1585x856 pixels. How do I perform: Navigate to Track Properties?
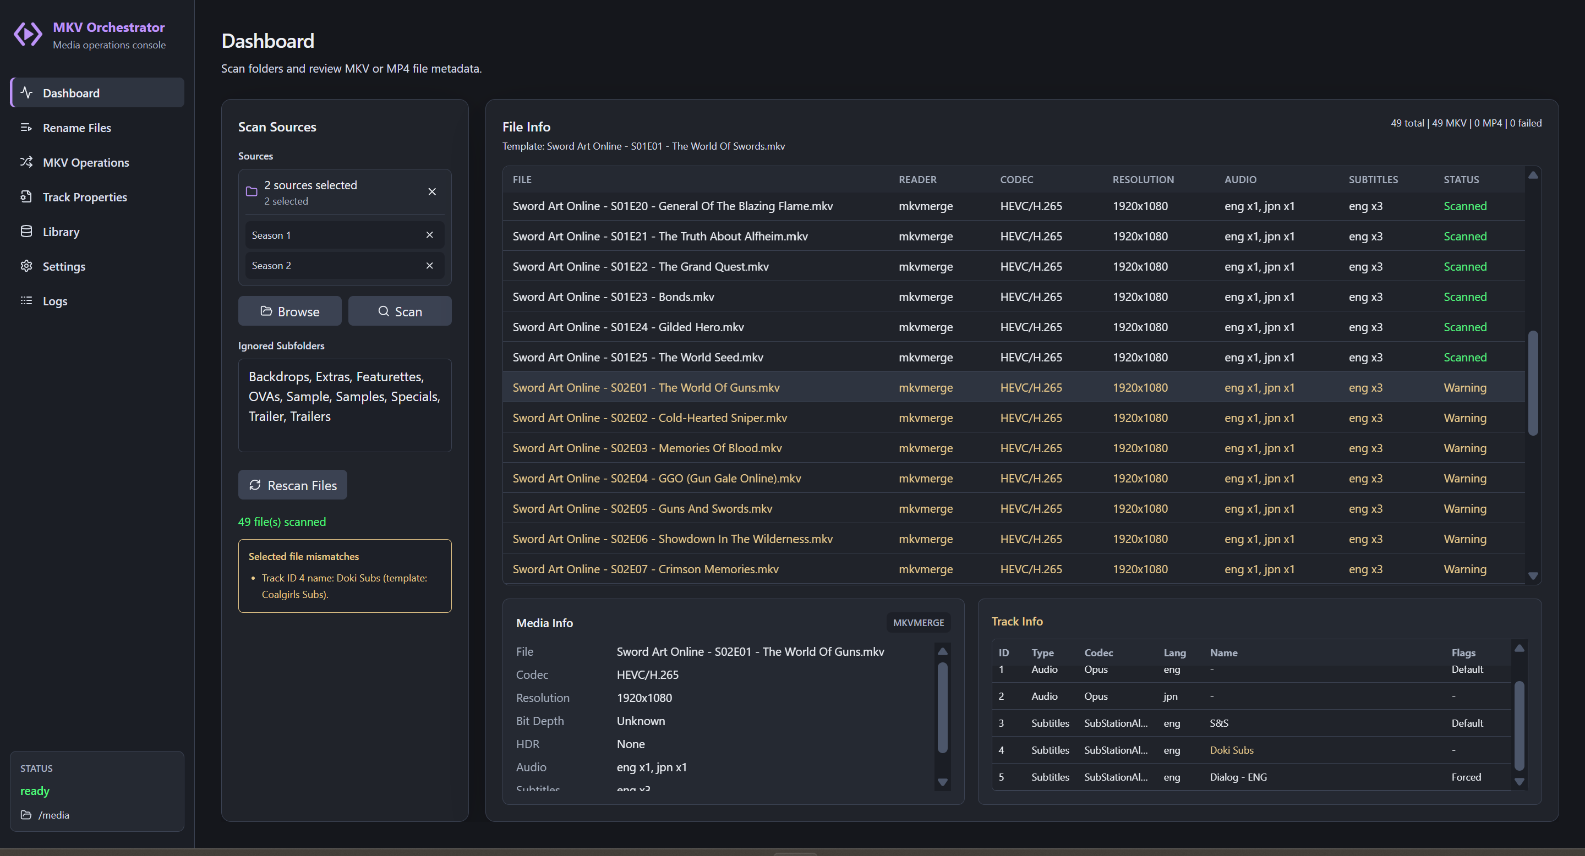(97, 197)
